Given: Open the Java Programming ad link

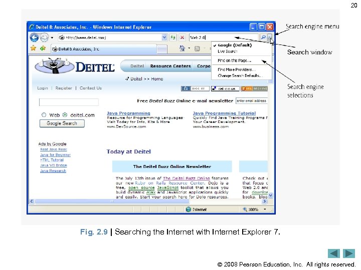Looking at the screenshot, I should (x=128, y=113).
